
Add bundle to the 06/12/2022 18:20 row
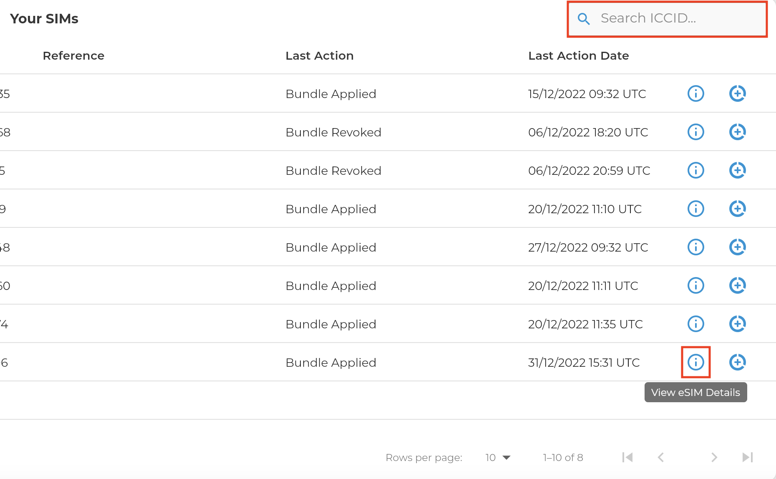tap(737, 132)
